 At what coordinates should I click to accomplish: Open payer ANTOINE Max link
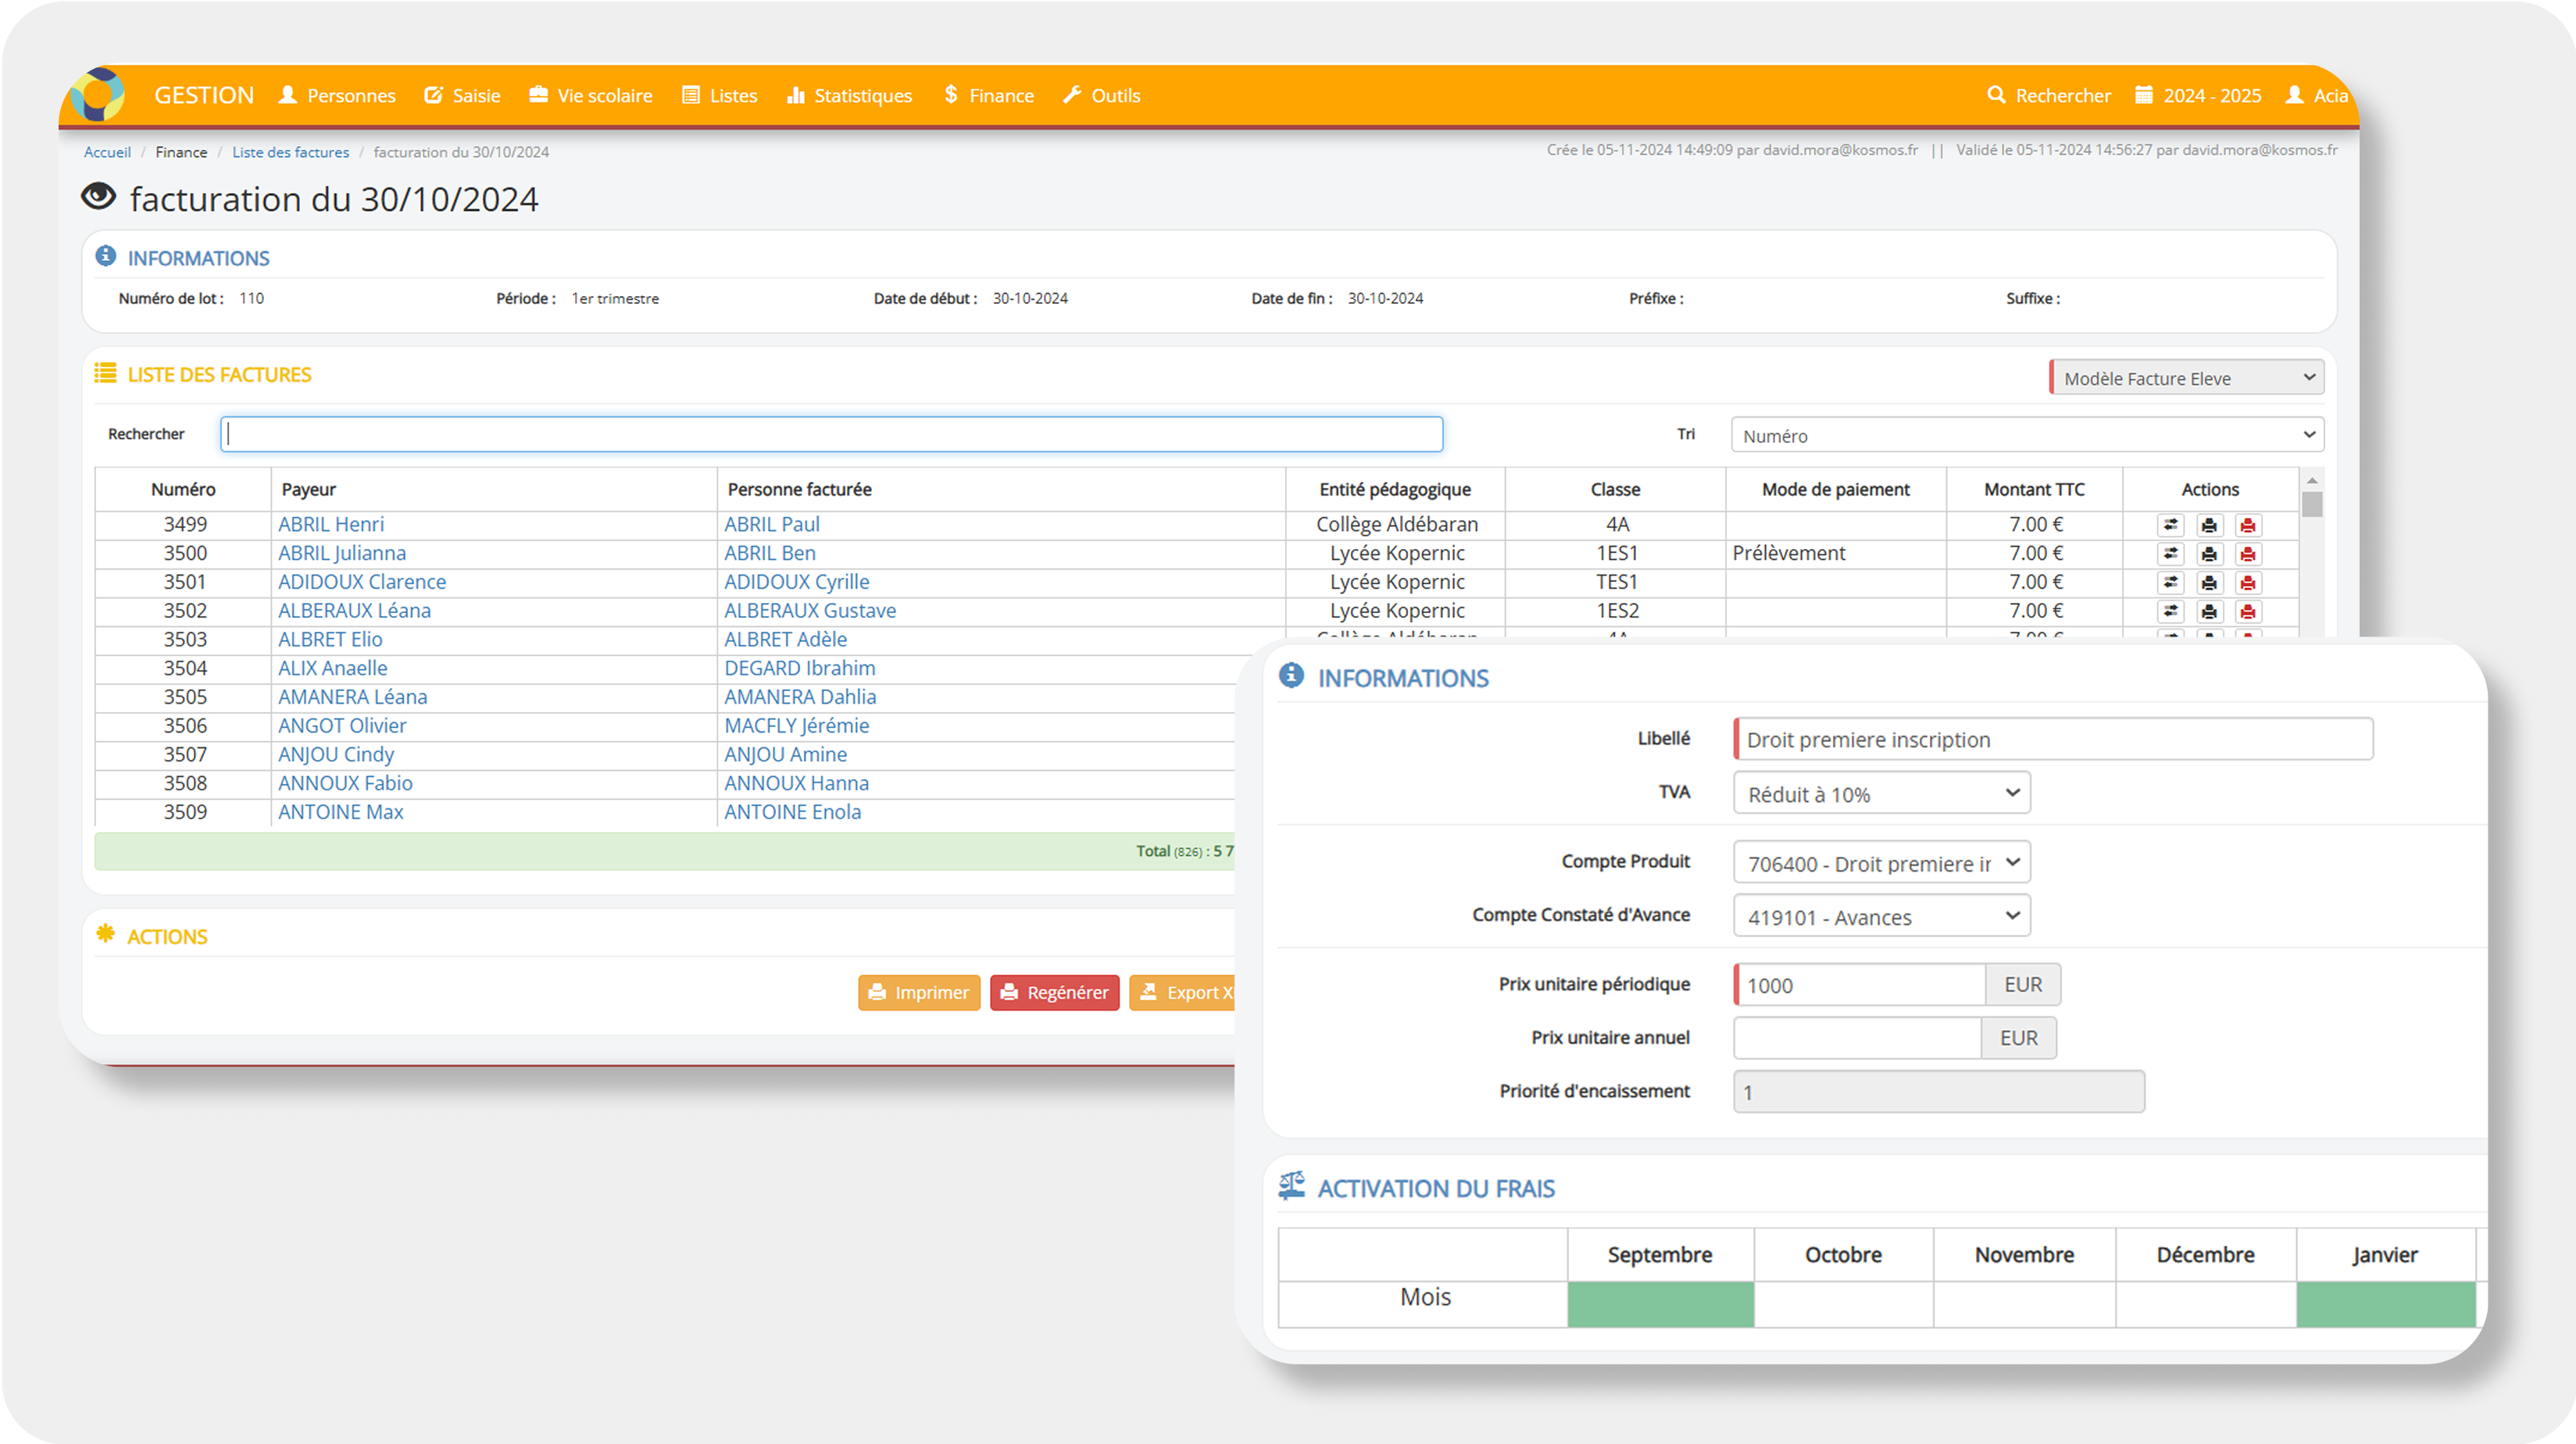pyautogui.click(x=341, y=812)
